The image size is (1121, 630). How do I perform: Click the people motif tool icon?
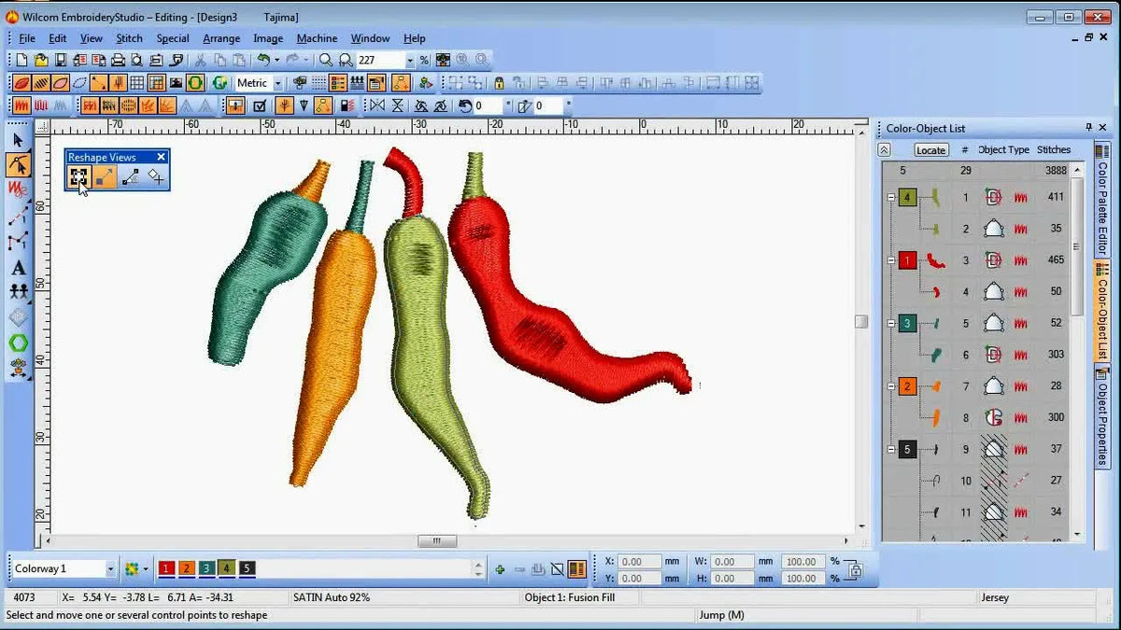pos(18,292)
